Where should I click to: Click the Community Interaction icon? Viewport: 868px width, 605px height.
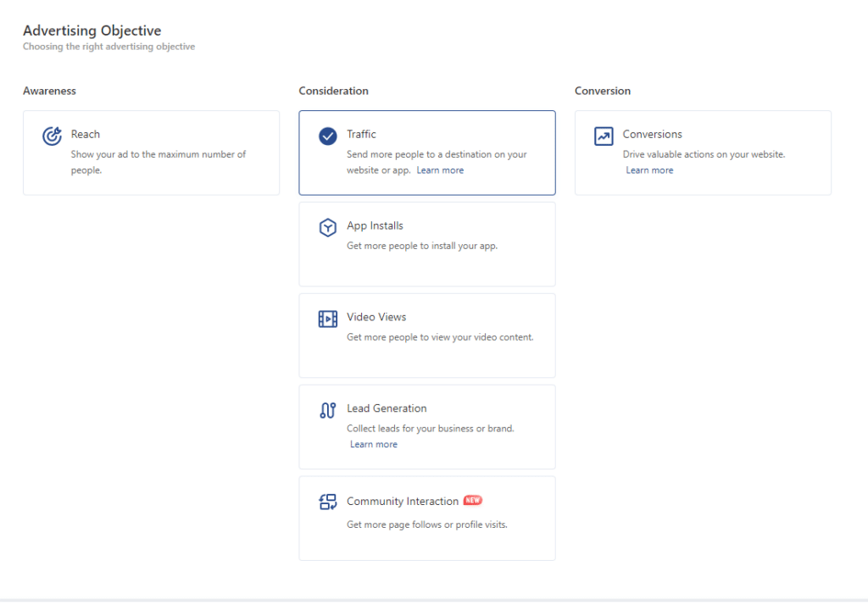tap(328, 502)
